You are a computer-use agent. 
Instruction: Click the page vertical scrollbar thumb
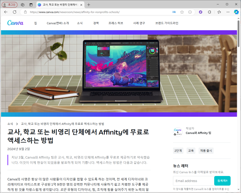[x=238, y=33]
